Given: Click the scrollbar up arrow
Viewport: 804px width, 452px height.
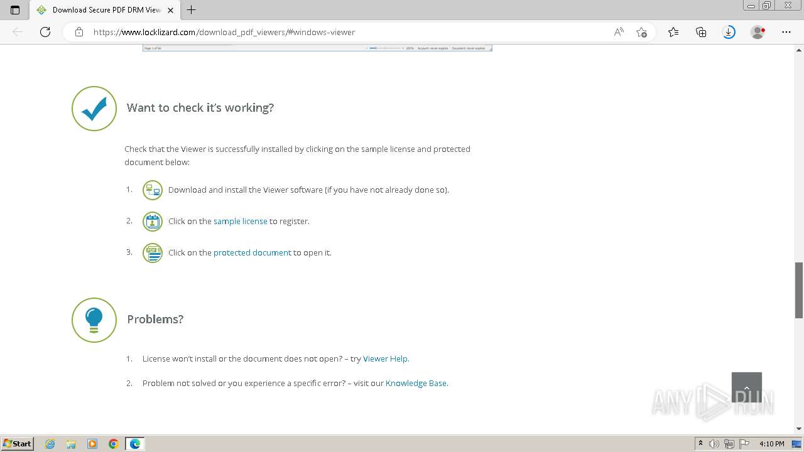Looking at the screenshot, I should pos(799,49).
